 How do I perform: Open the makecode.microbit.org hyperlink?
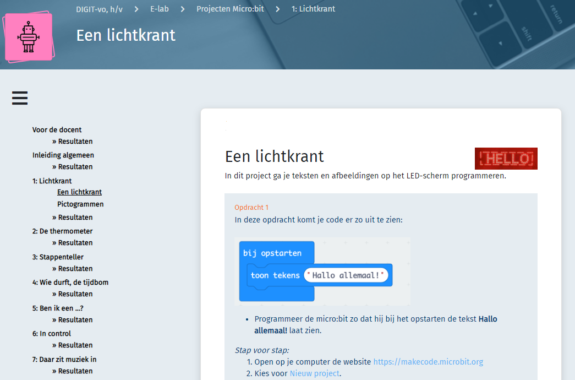tap(427, 362)
